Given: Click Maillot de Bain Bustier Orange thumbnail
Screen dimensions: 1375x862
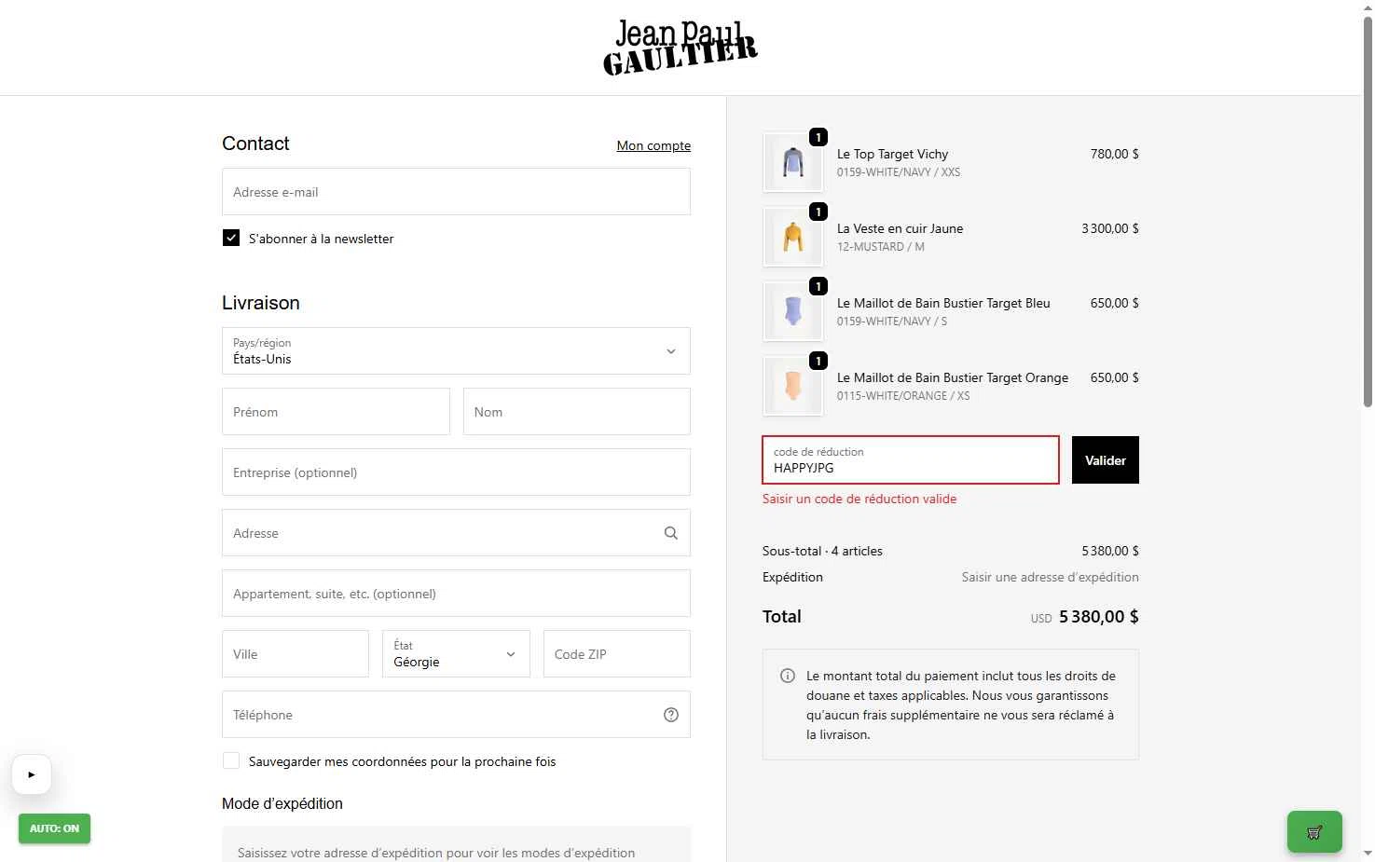Looking at the screenshot, I should tap(793, 386).
